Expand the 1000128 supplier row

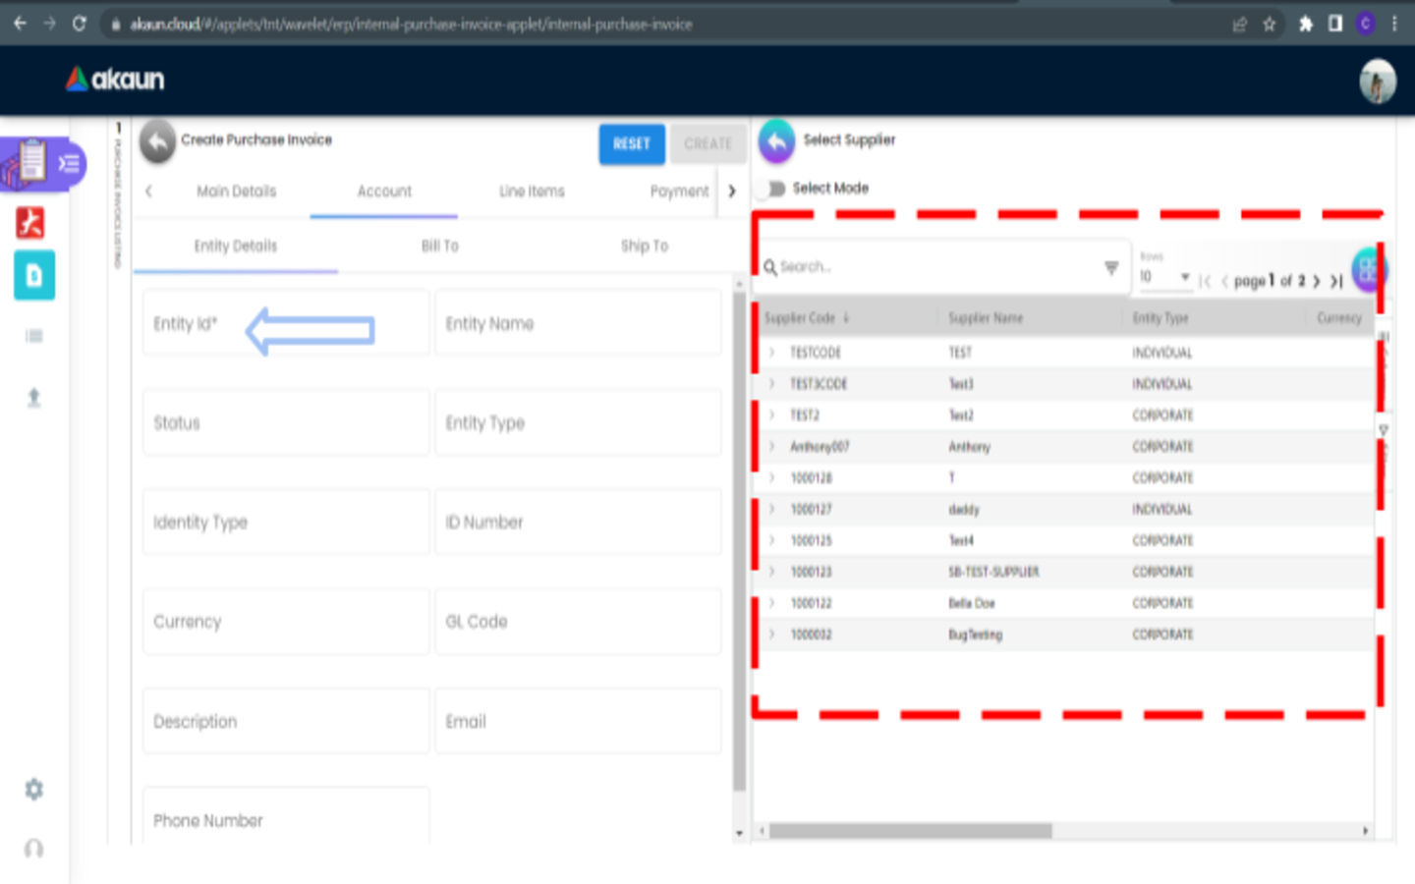[772, 478]
